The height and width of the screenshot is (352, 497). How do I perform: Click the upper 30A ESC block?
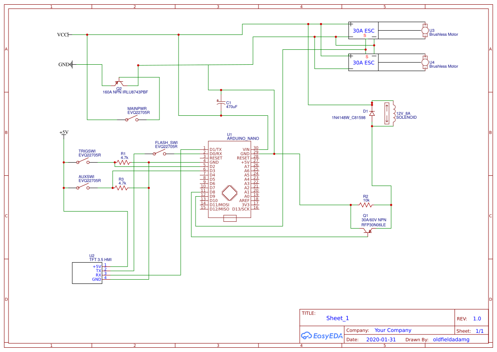point(364,30)
